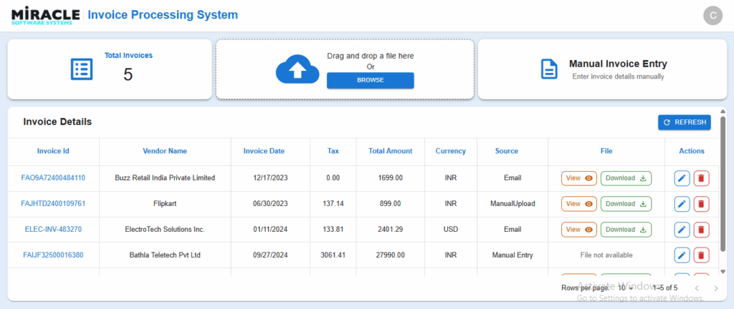Screen dimensions: 734x309
Task: Click the cloud upload icon
Action: pyautogui.click(x=297, y=69)
